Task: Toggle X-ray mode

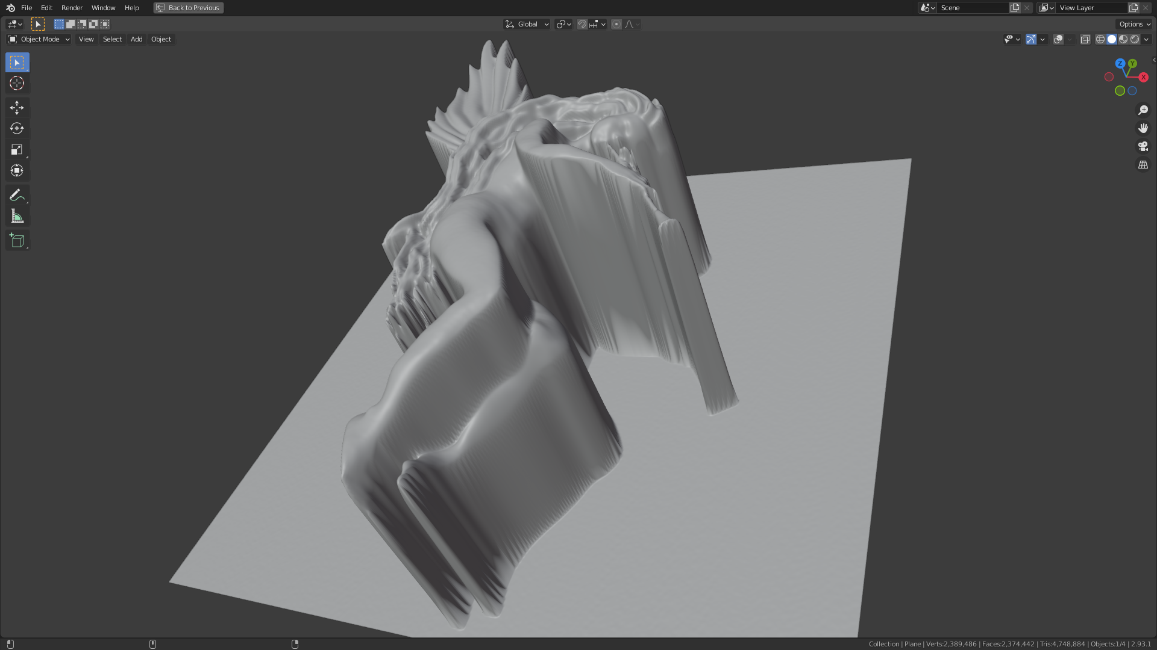Action: click(x=1085, y=39)
